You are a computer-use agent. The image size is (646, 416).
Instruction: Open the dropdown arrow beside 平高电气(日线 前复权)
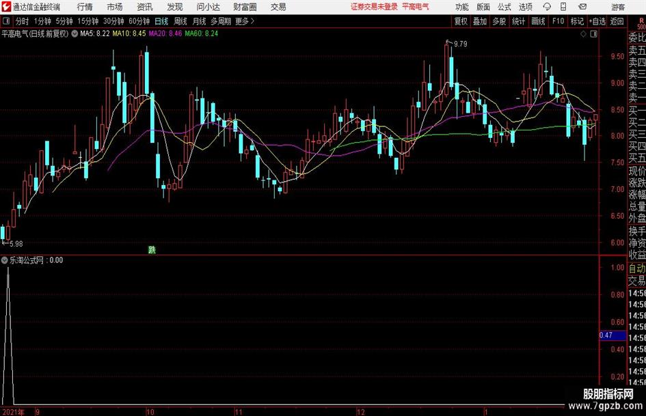click(75, 33)
